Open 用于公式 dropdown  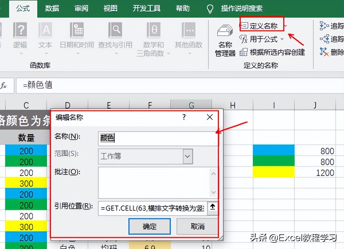coord(261,39)
